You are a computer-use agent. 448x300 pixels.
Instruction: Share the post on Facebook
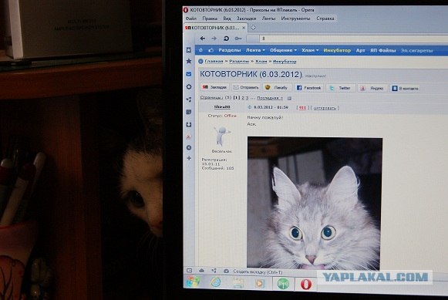point(308,88)
